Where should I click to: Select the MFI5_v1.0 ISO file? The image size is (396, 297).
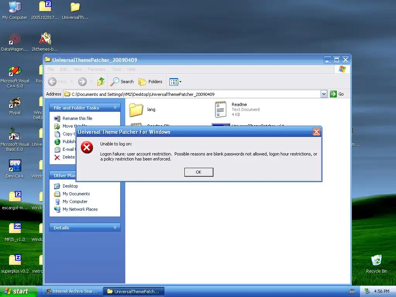[15, 232]
